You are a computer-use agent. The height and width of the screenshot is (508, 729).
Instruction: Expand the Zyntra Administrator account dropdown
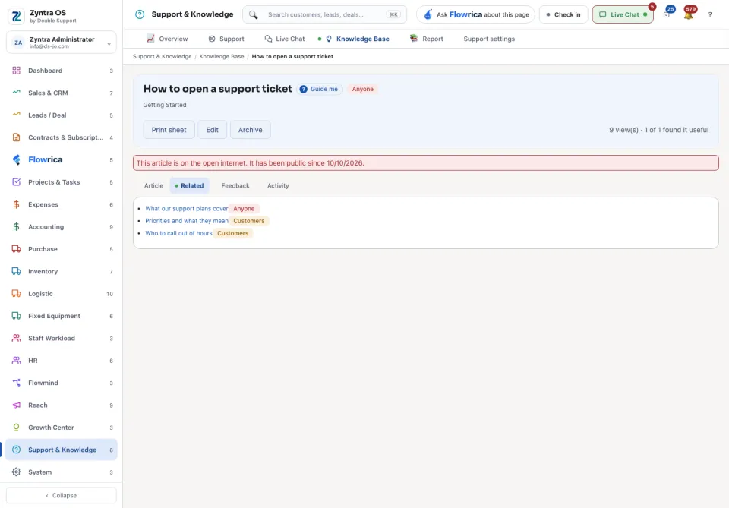(62, 43)
